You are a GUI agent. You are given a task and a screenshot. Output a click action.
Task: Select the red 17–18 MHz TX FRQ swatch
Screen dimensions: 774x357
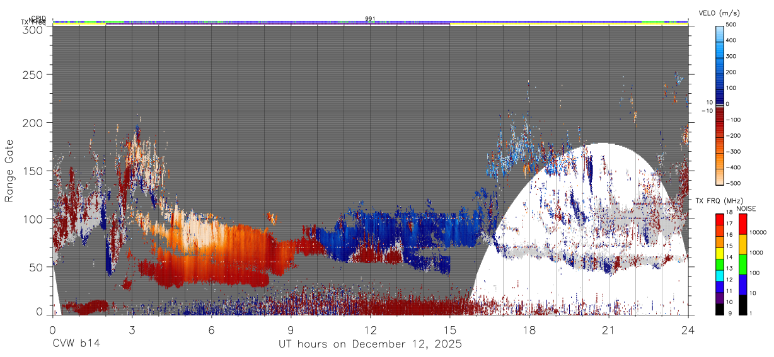720,218
